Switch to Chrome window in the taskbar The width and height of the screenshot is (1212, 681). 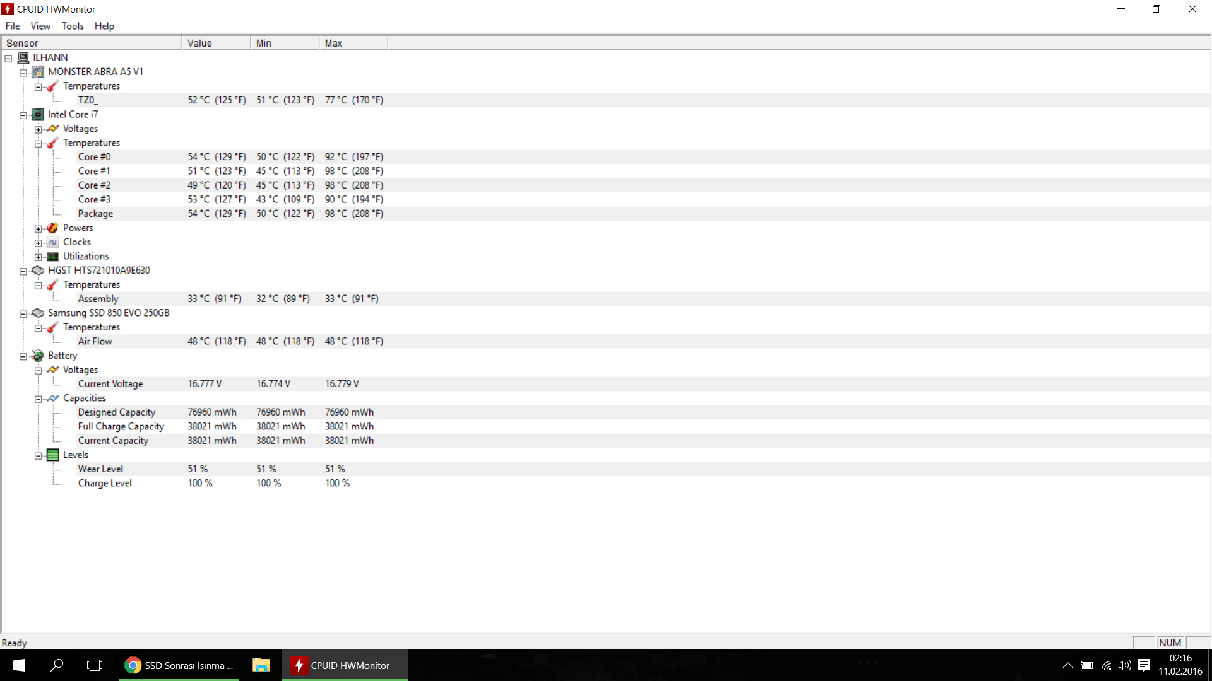tap(180, 665)
